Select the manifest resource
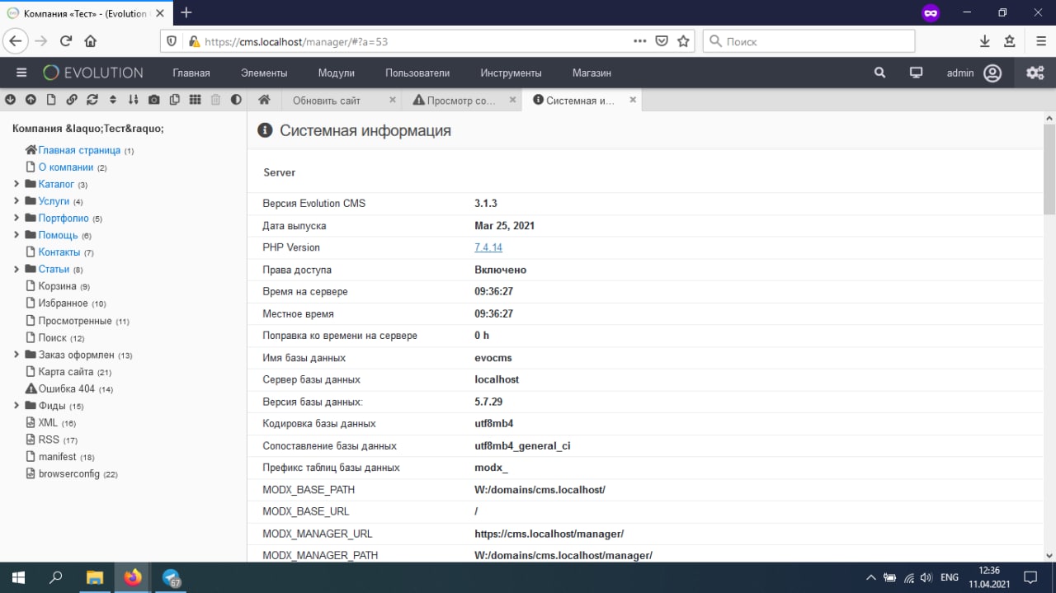This screenshot has height=593, width=1056. tap(57, 457)
